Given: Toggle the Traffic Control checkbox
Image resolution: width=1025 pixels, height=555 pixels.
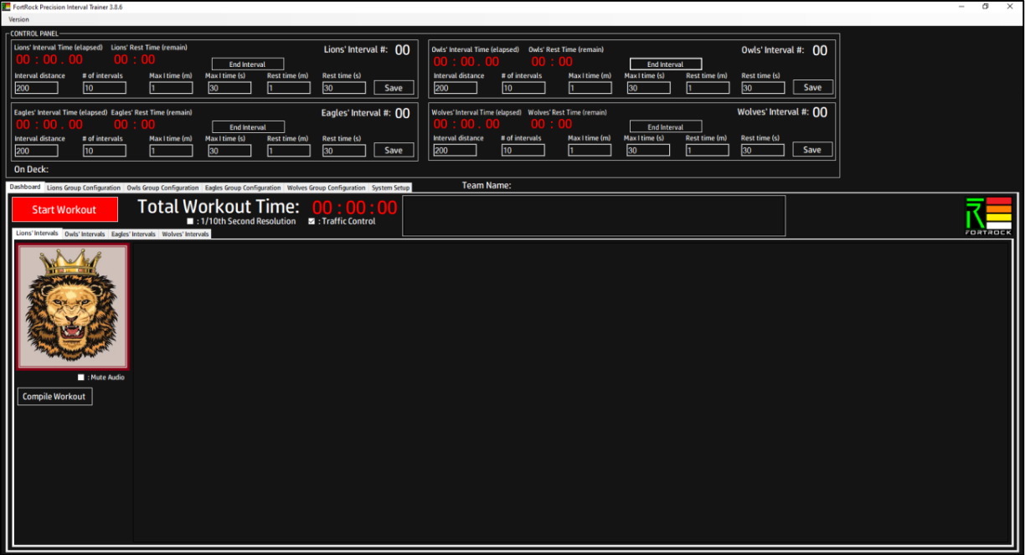Looking at the screenshot, I should point(312,222).
